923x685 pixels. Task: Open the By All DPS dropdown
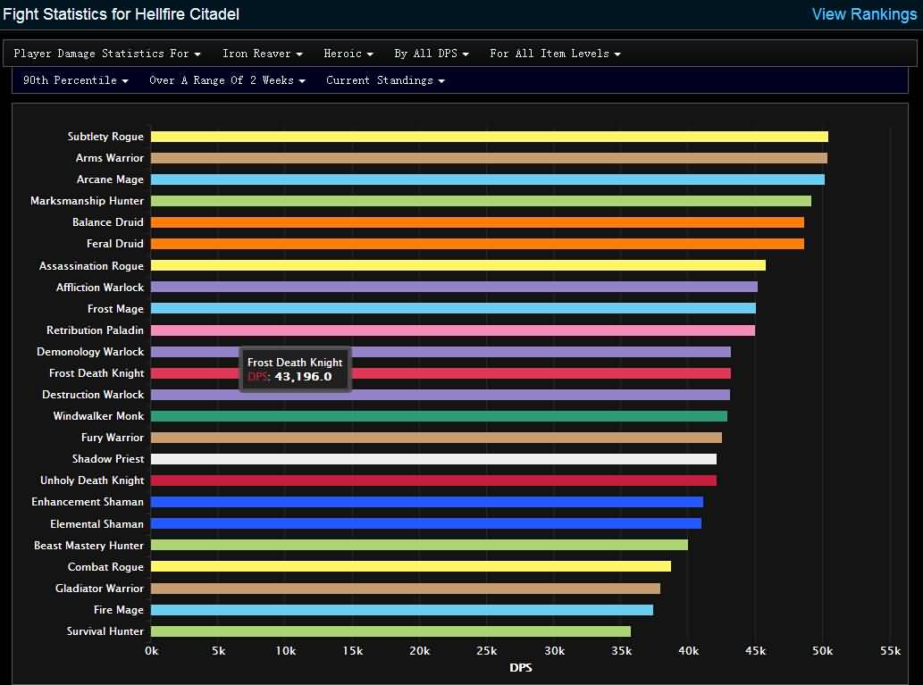[x=432, y=54]
